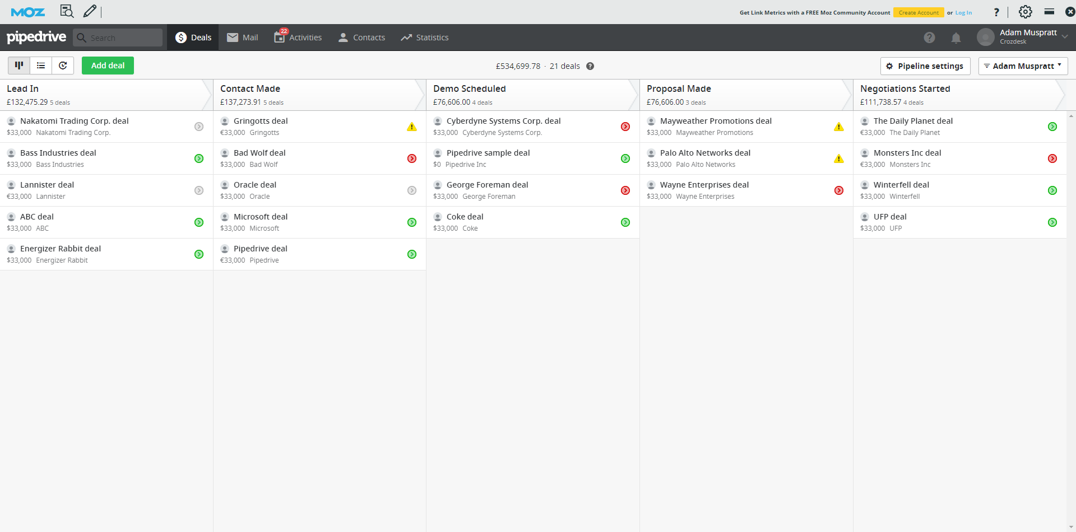Click green activity icon on Energizer Rabbit deal
This screenshot has height=532, width=1076.
point(199,254)
